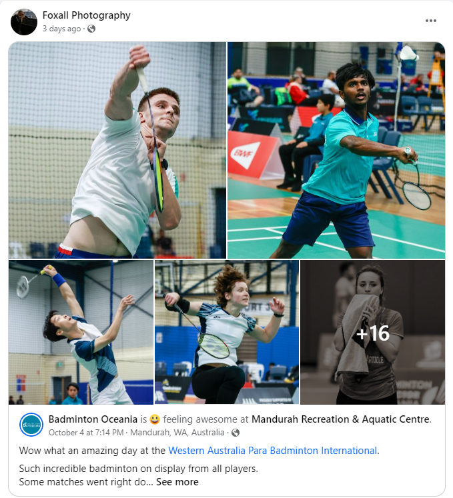
Task: Click the feeling awesome smiley emoji
Action: tap(155, 419)
